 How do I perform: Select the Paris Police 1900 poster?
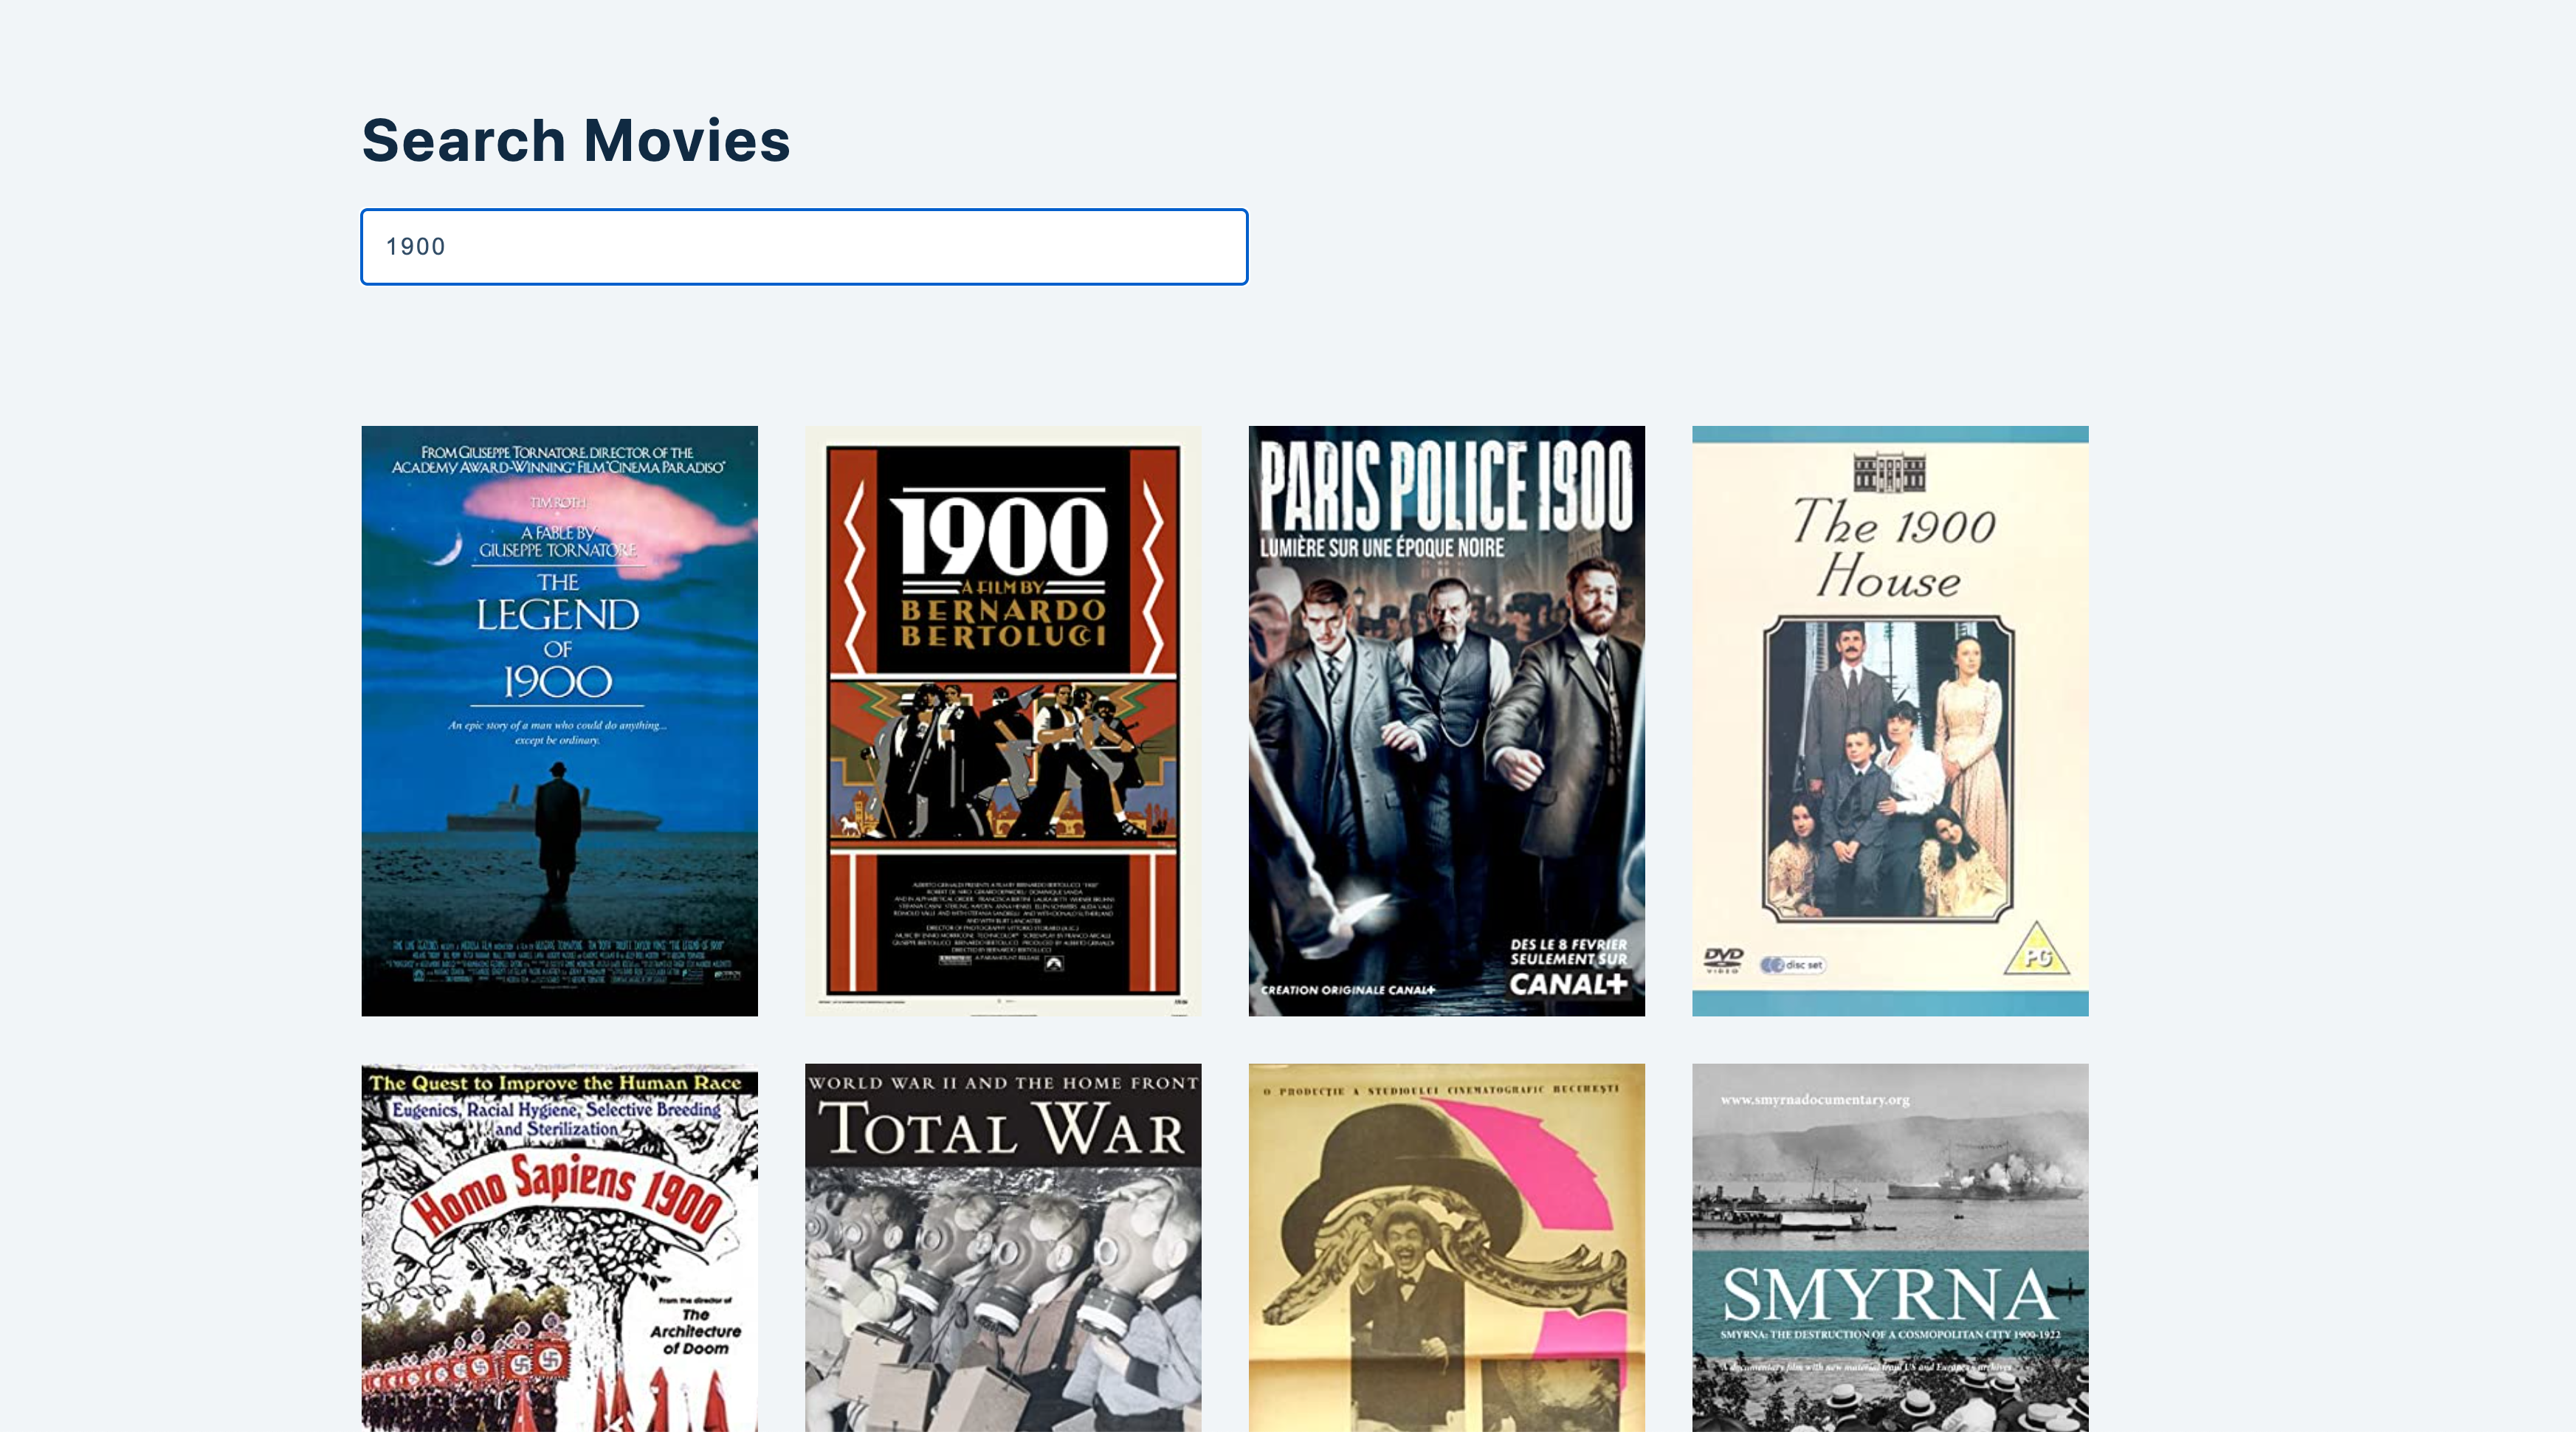point(1446,721)
